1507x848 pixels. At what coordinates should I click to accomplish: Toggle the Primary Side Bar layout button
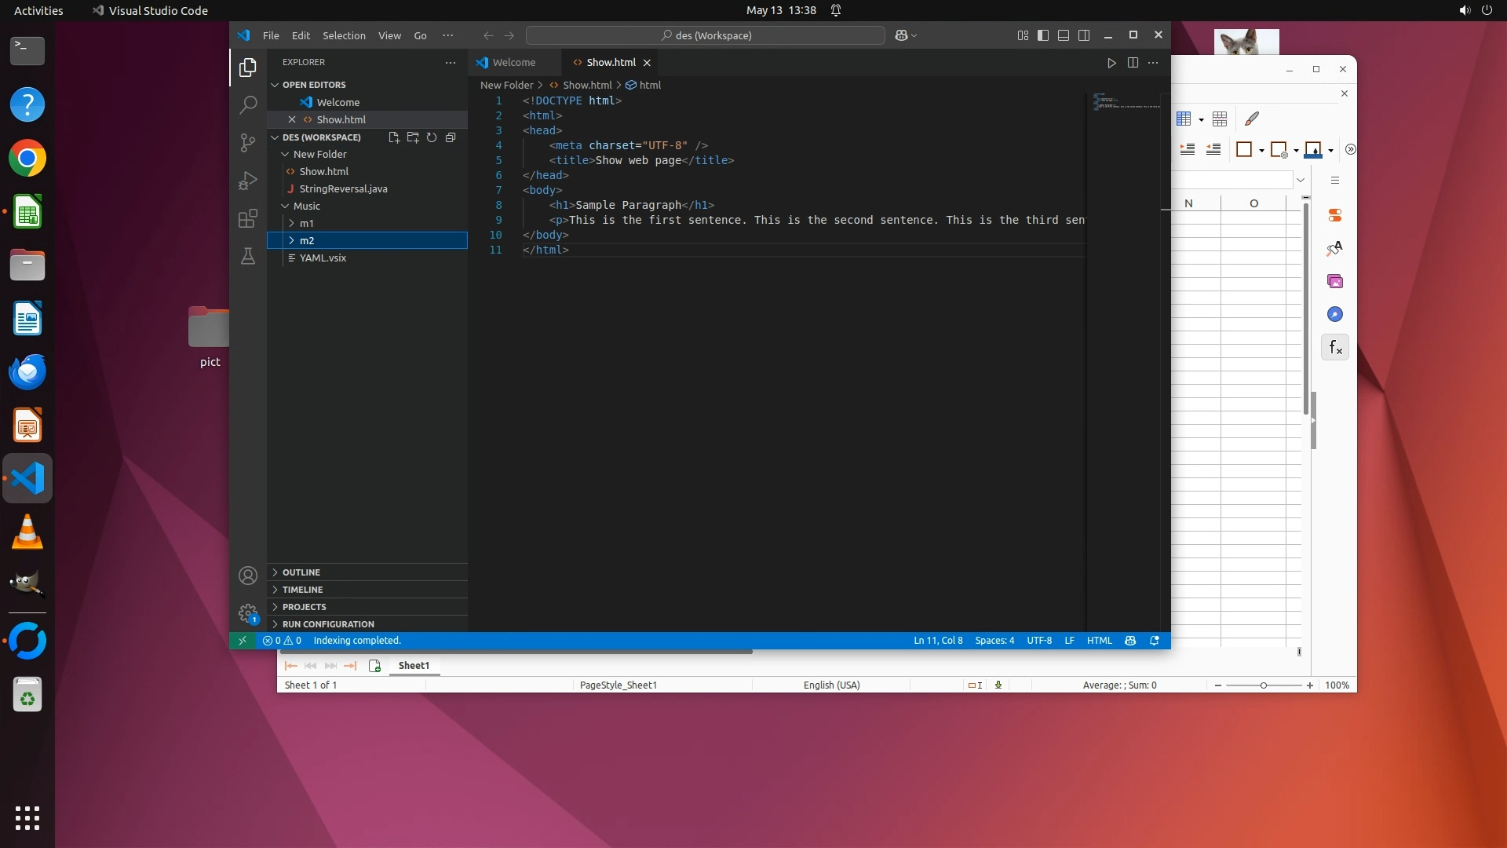tap(1043, 35)
